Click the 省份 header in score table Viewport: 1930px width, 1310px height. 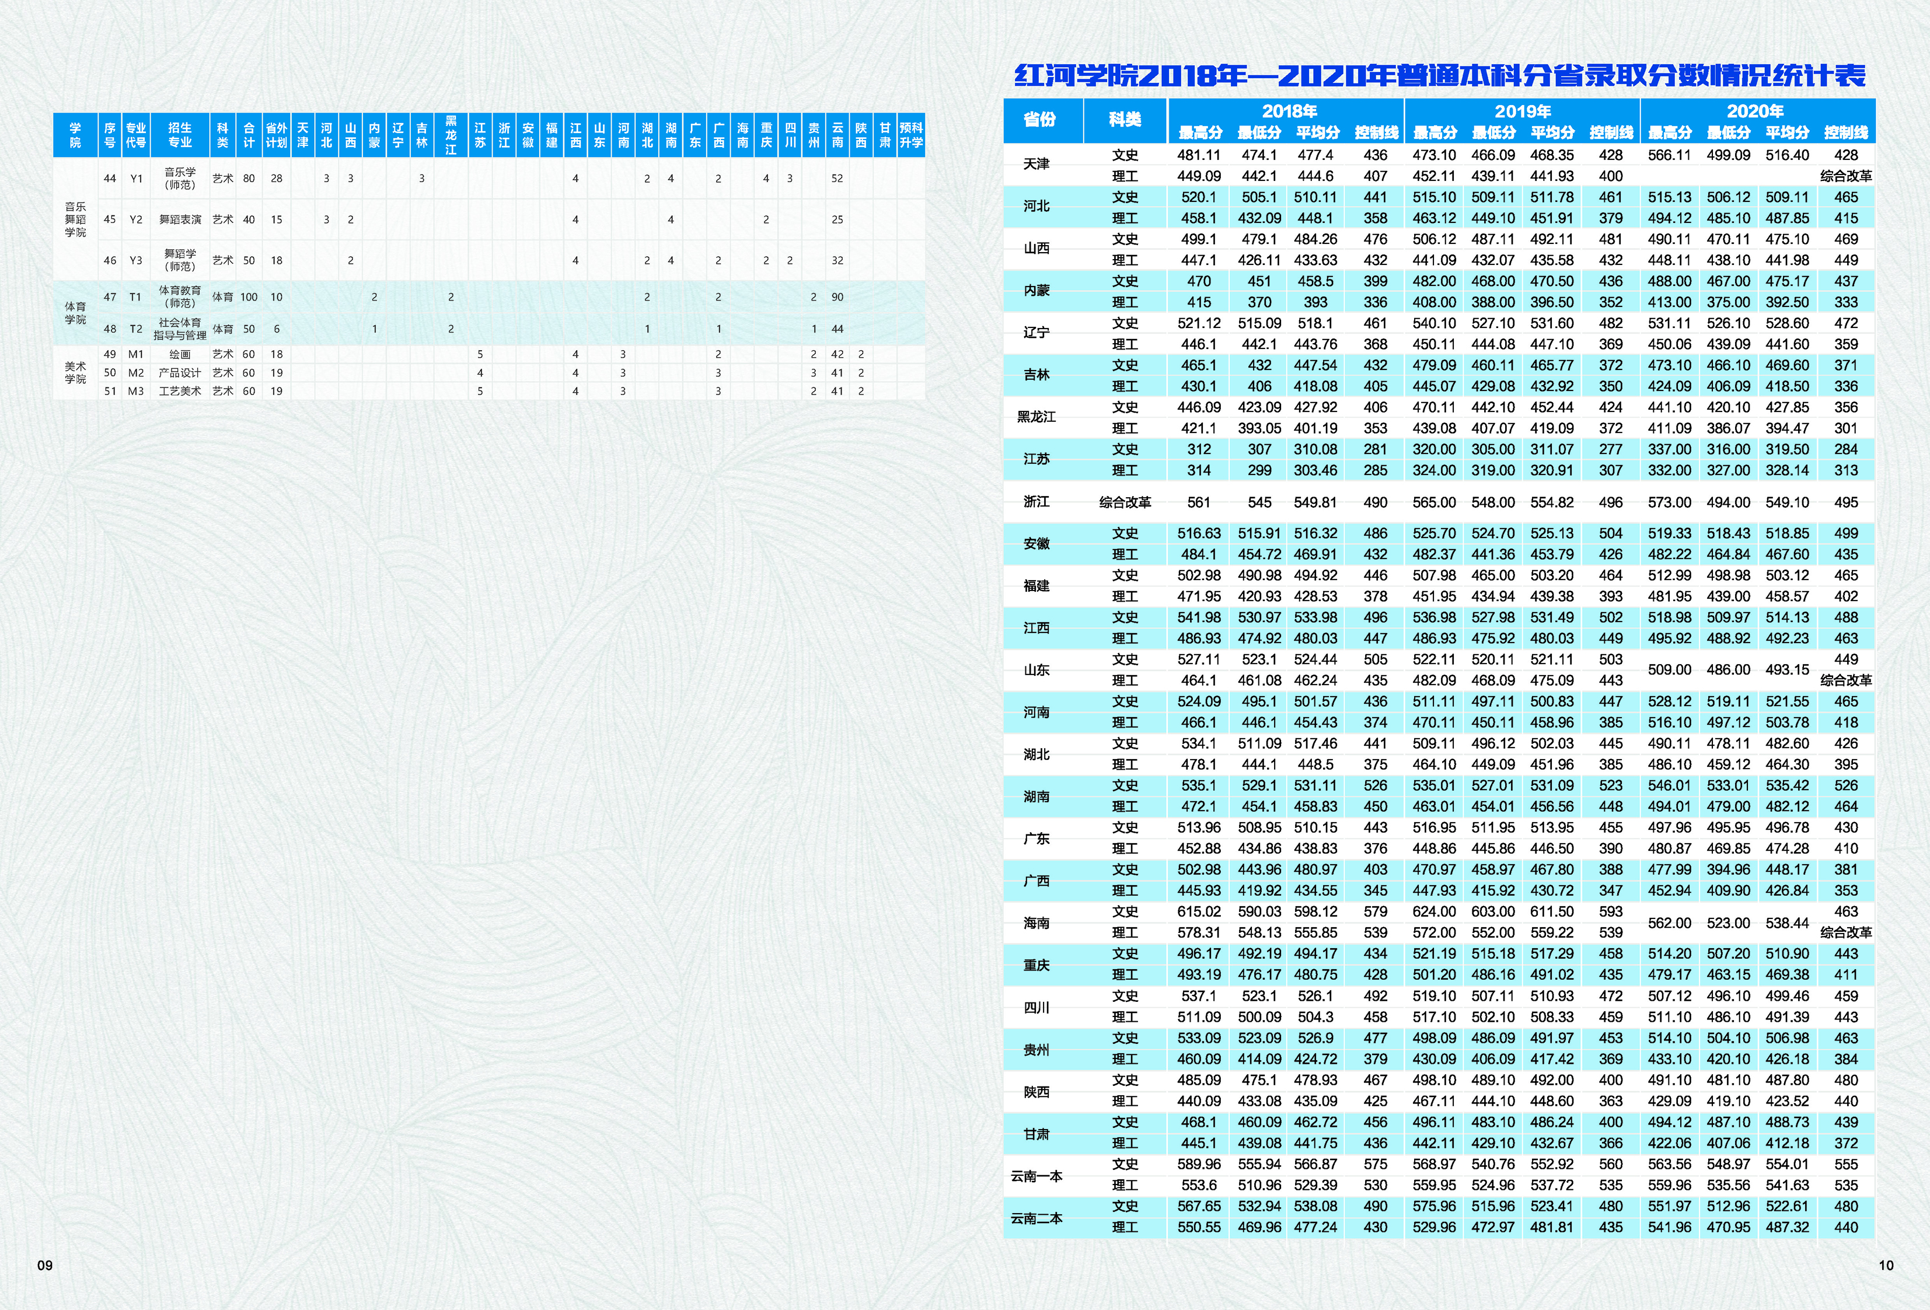point(1040,120)
